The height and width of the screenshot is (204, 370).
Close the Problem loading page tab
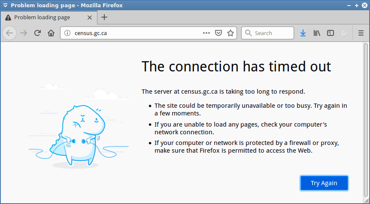coord(90,18)
